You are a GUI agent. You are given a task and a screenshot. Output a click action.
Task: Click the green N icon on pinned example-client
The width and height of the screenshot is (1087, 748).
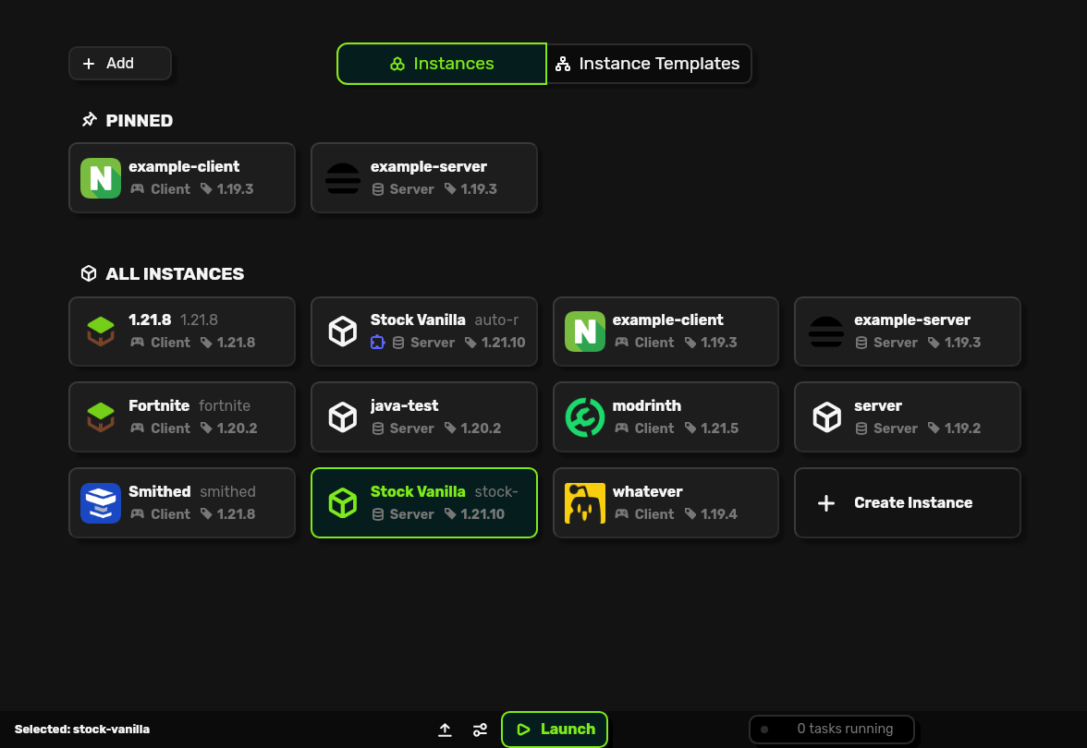(101, 178)
